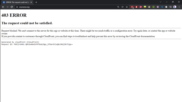
Task: Open the yellow-green square extension
Action: click(145, 7)
